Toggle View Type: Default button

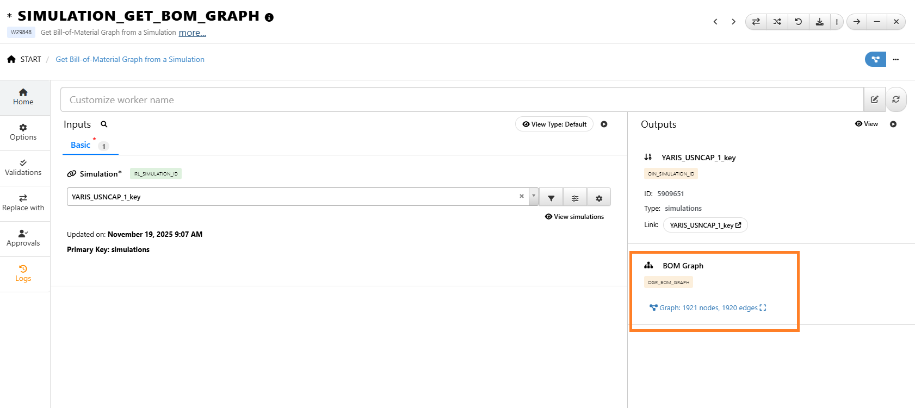(x=554, y=124)
